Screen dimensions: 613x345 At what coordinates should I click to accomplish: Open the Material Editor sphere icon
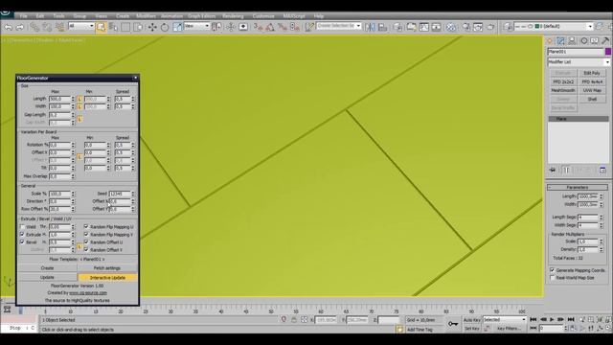pyautogui.click(x=451, y=27)
